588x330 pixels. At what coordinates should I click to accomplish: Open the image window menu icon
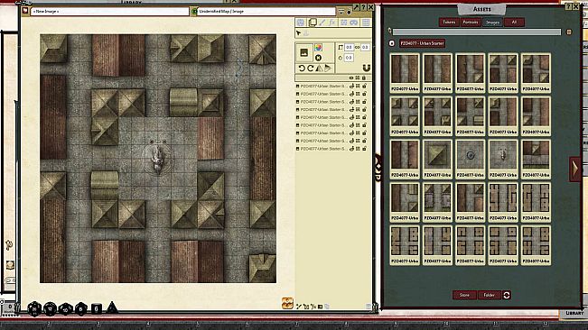click(341, 12)
